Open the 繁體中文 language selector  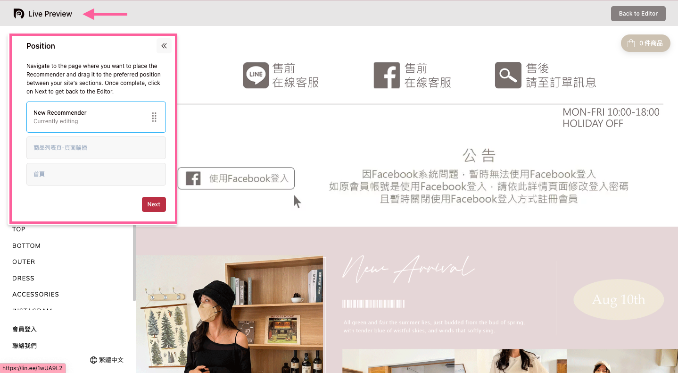[x=107, y=360]
